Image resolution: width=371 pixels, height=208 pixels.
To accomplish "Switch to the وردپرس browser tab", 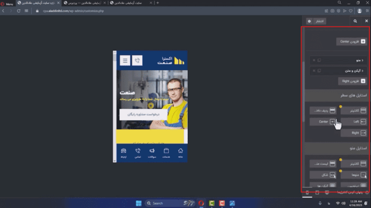I will (x=84, y=3).
